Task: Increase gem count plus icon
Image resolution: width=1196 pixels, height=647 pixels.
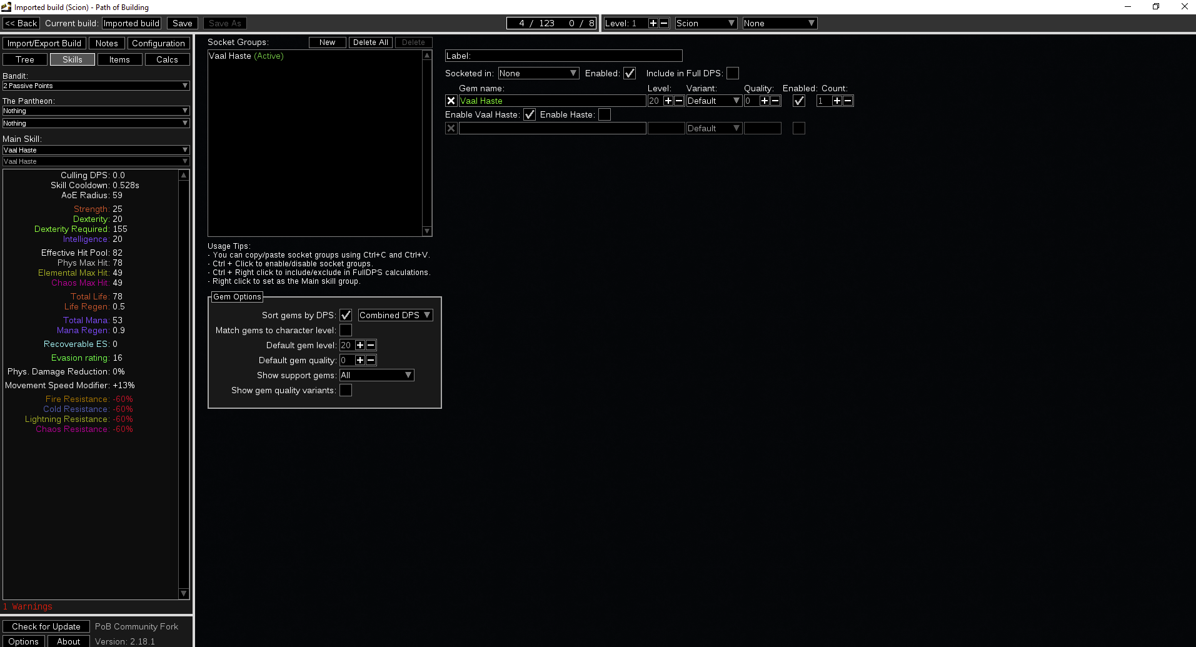Action: click(x=837, y=101)
